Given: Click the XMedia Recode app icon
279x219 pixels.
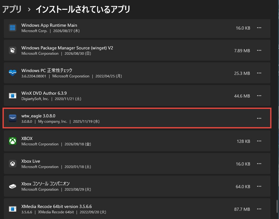Looking at the screenshot, I should [x=13, y=209].
